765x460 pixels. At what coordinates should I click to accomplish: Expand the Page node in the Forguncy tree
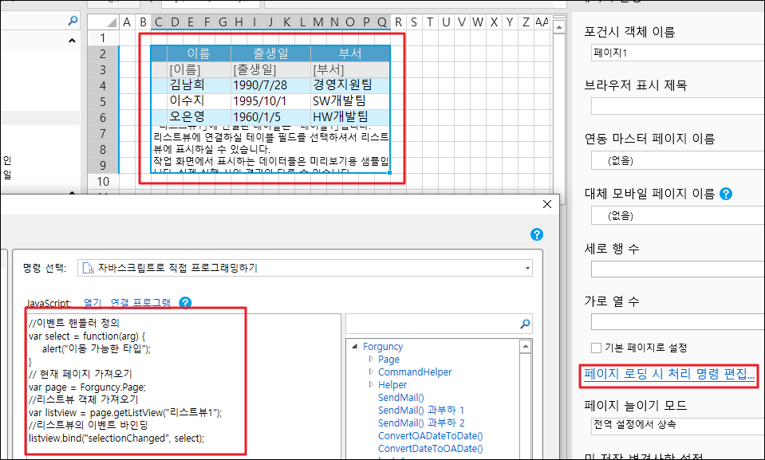click(370, 360)
